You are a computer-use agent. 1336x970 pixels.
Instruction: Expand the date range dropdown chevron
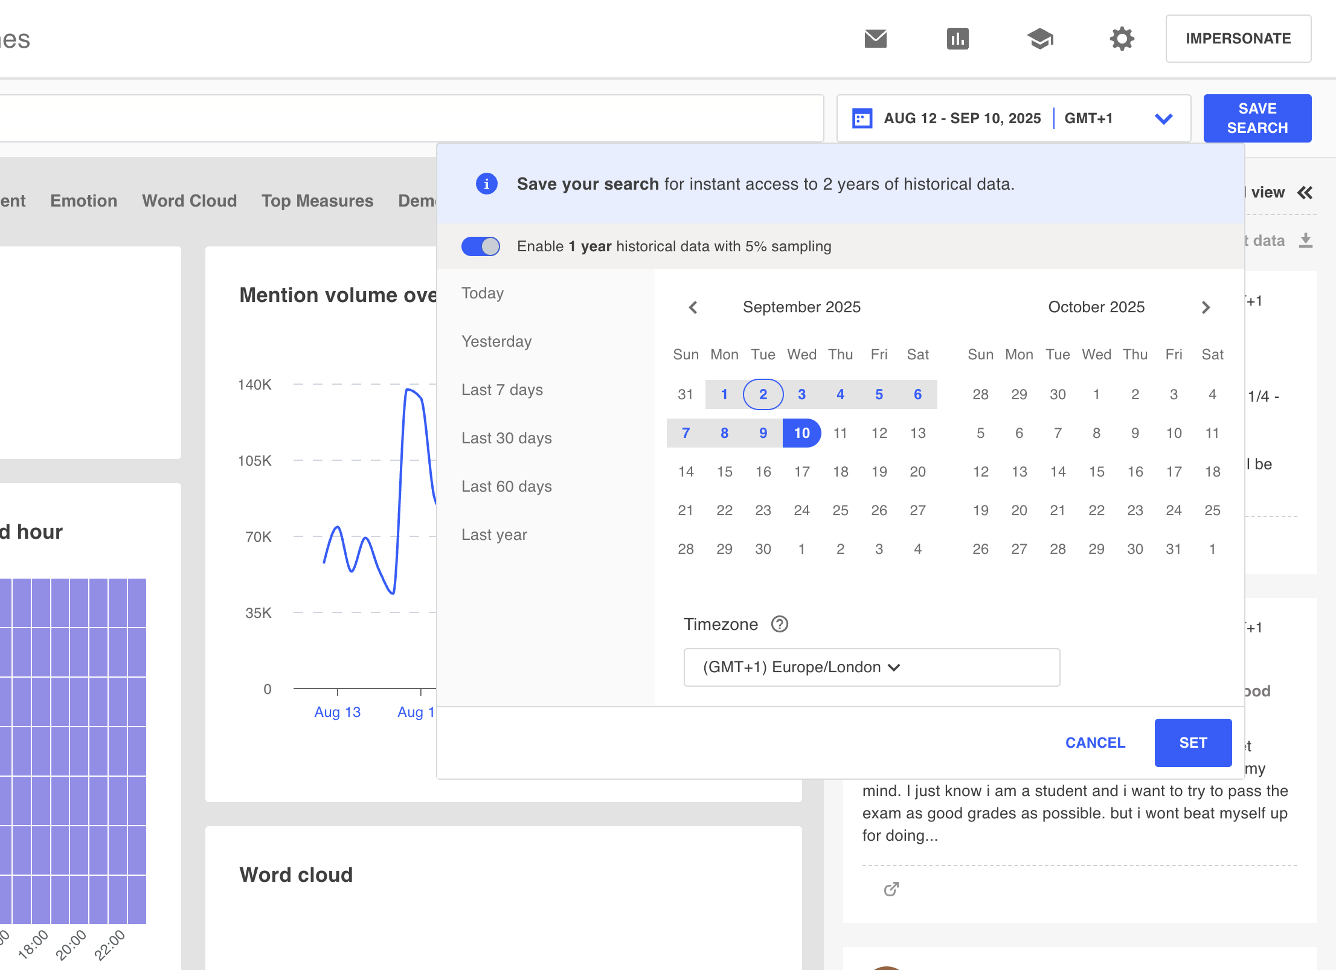coord(1163,118)
